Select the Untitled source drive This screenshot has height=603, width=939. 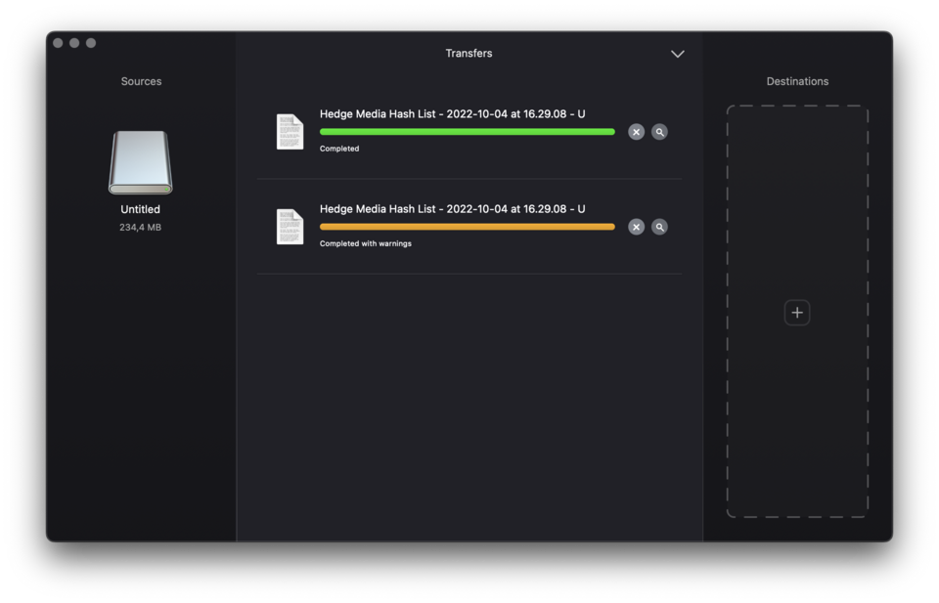click(x=140, y=176)
